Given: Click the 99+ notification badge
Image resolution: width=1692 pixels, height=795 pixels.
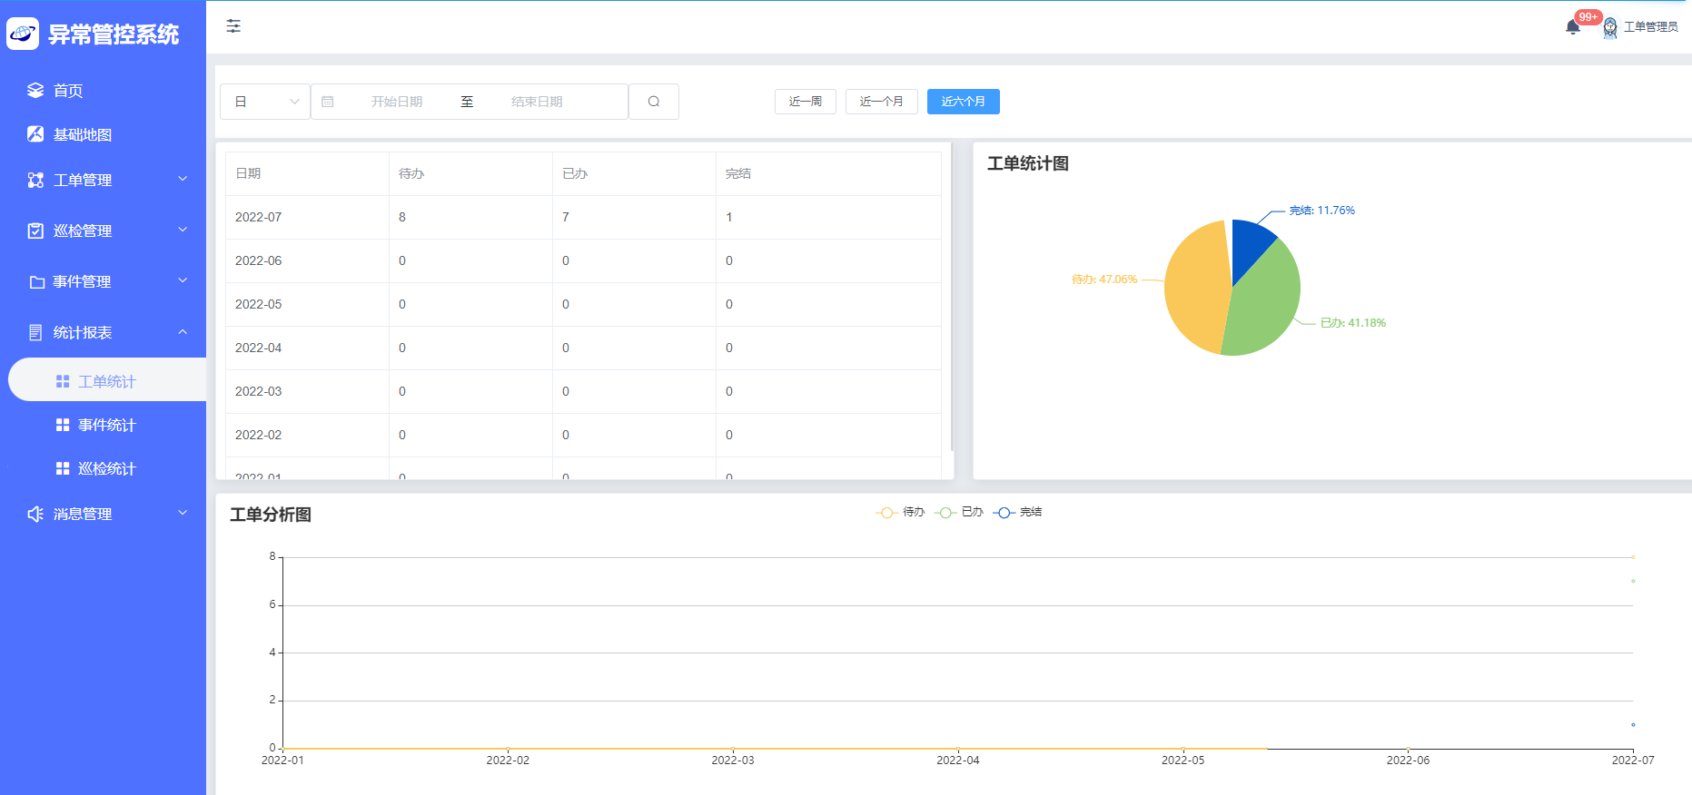Looking at the screenshot, I should click(x=1588, y=17).
